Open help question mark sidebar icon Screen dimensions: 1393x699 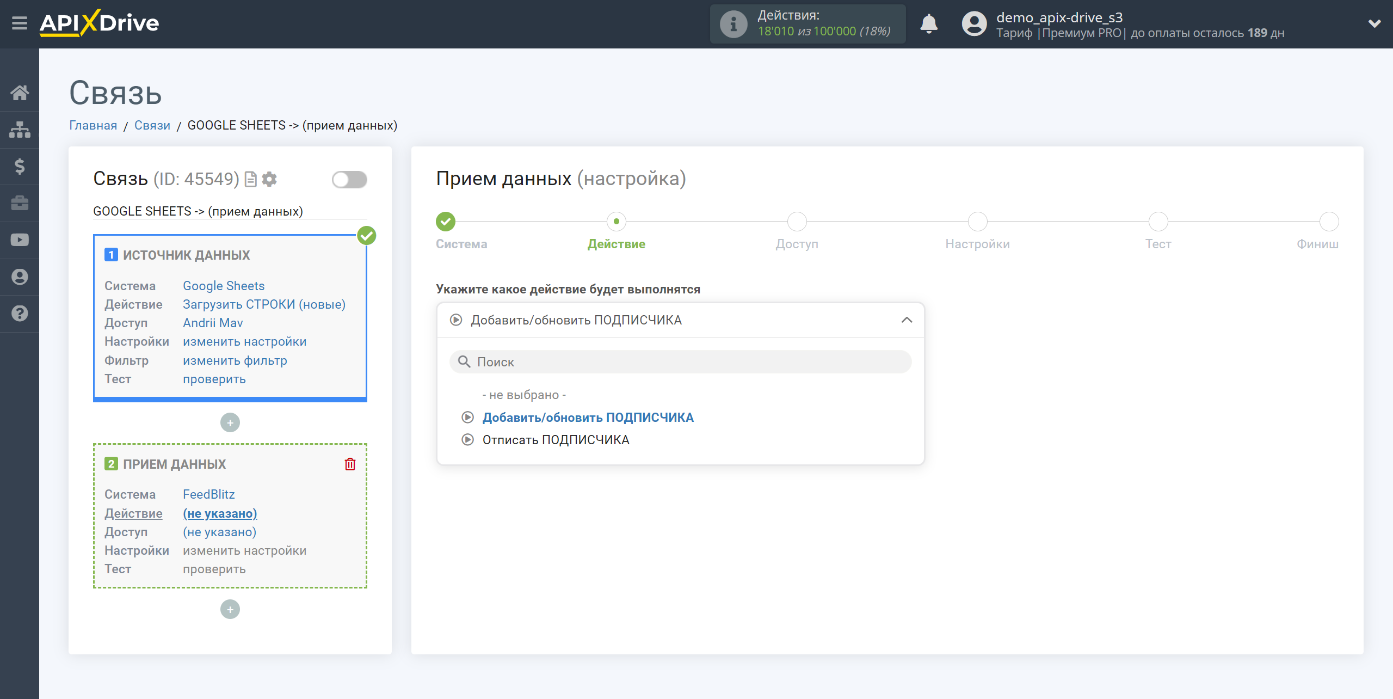click(20, 314)
